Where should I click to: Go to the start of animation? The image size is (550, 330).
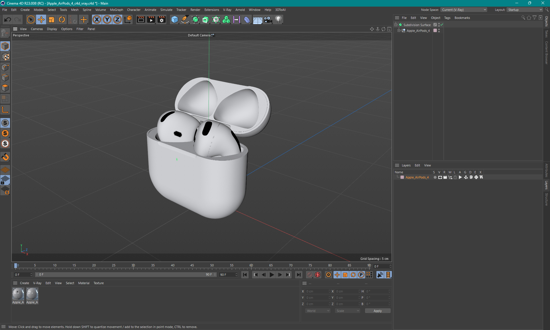[245, 275]
